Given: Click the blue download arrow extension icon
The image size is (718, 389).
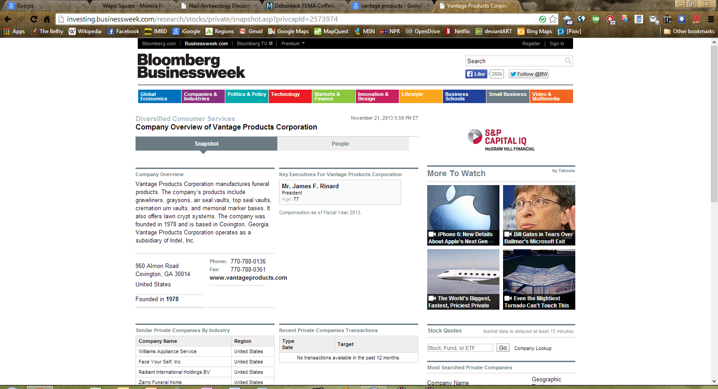Looking at the screenshot, I should (x=682, y=19).
